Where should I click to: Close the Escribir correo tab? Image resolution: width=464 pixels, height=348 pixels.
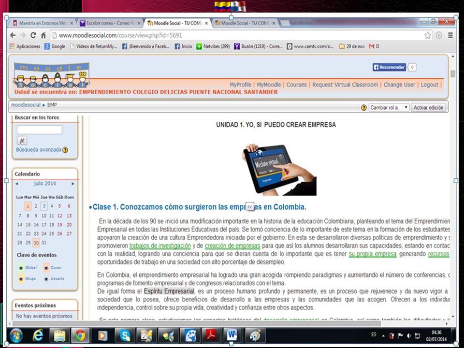[x=139, y=23]
